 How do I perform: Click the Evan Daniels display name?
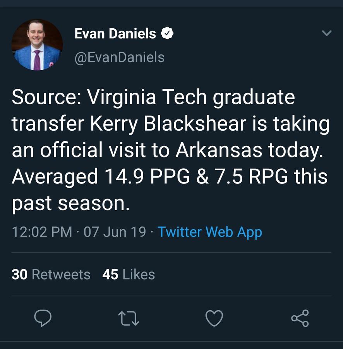[x=115, y=34]
